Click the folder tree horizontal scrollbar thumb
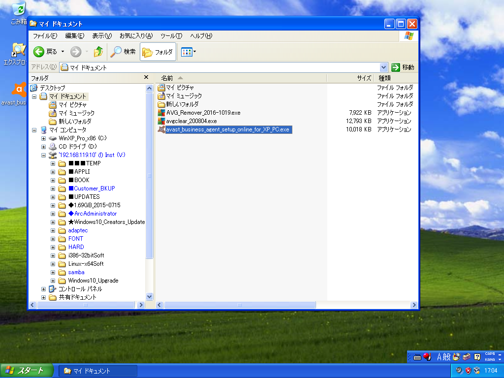This screenshot has width=504, height=378. [x=86, y=305]
